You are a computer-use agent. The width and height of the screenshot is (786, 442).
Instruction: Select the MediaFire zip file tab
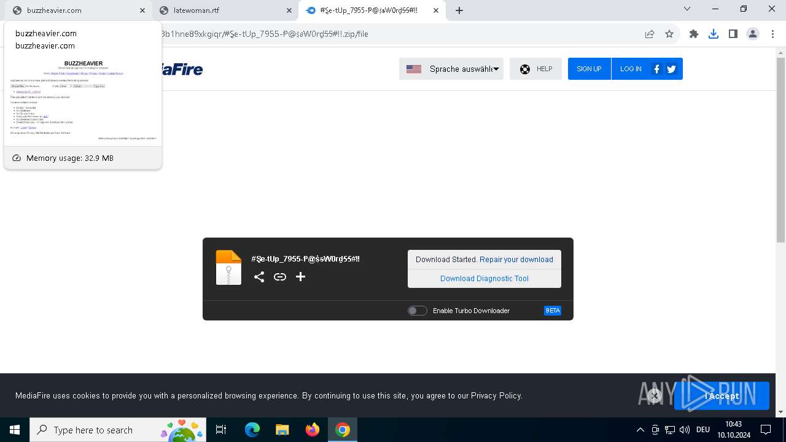point(372,10)
